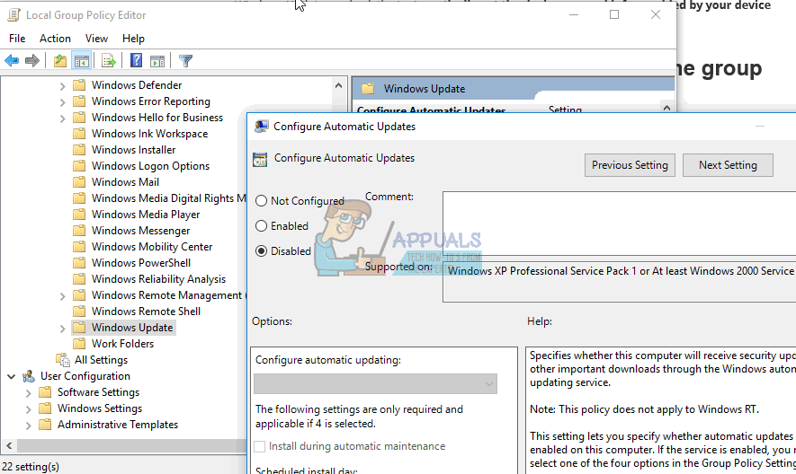Image resolution: width=796 pixels, height=474 pixels.
Task: Click the All Settings icon
Action: (x=62, y=360)
